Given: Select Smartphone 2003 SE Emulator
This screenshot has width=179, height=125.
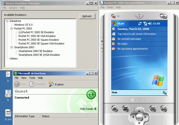Looking at the screenshot, I should (36, 51).
